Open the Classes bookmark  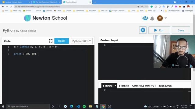point(27,11)
